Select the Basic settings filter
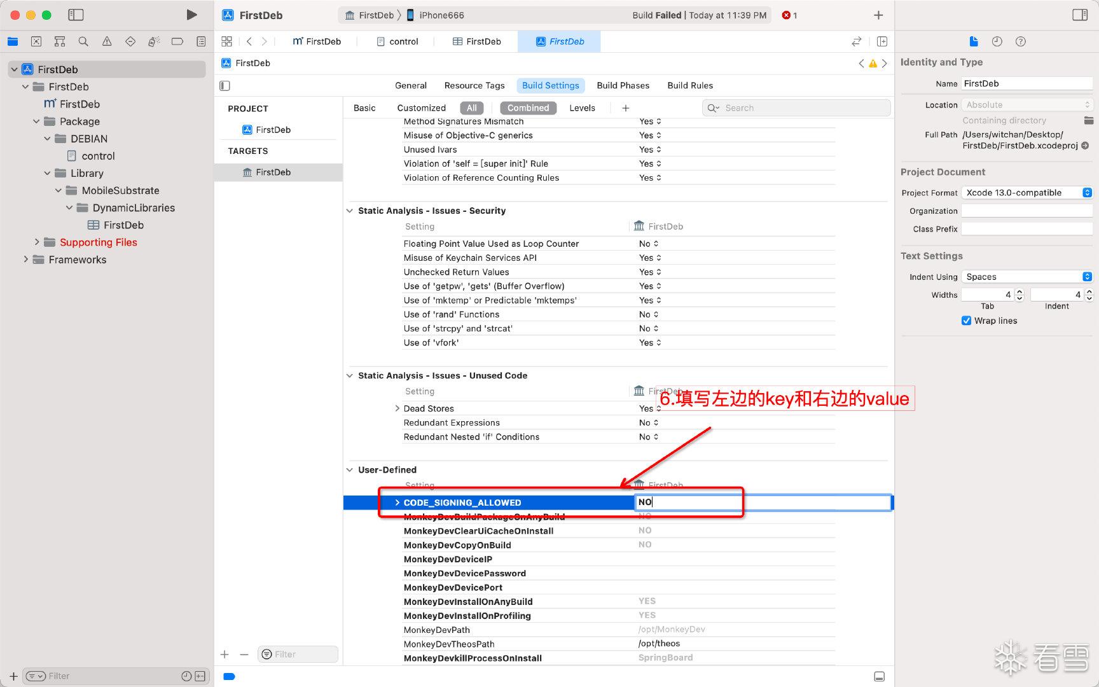This screenshot has width=1099, height=687. pyautogui.click(x=364, y=108)
